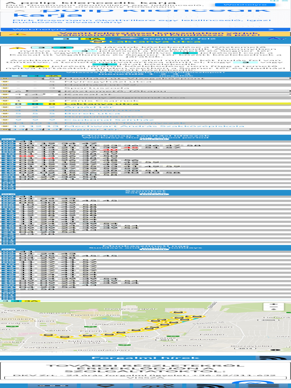
Task: Click the stop icon beside Berek utca
Action: [5, 114]
